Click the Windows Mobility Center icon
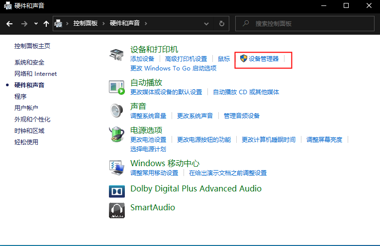This screenshot has width=380, height=246. 116,168
